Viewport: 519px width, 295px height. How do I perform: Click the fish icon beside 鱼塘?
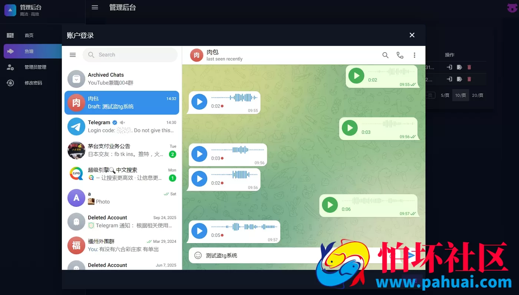pyautogui.click(x=10, y=51)
